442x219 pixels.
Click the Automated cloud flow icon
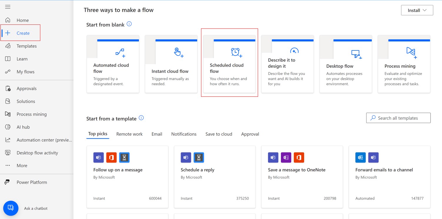(120, 53)
